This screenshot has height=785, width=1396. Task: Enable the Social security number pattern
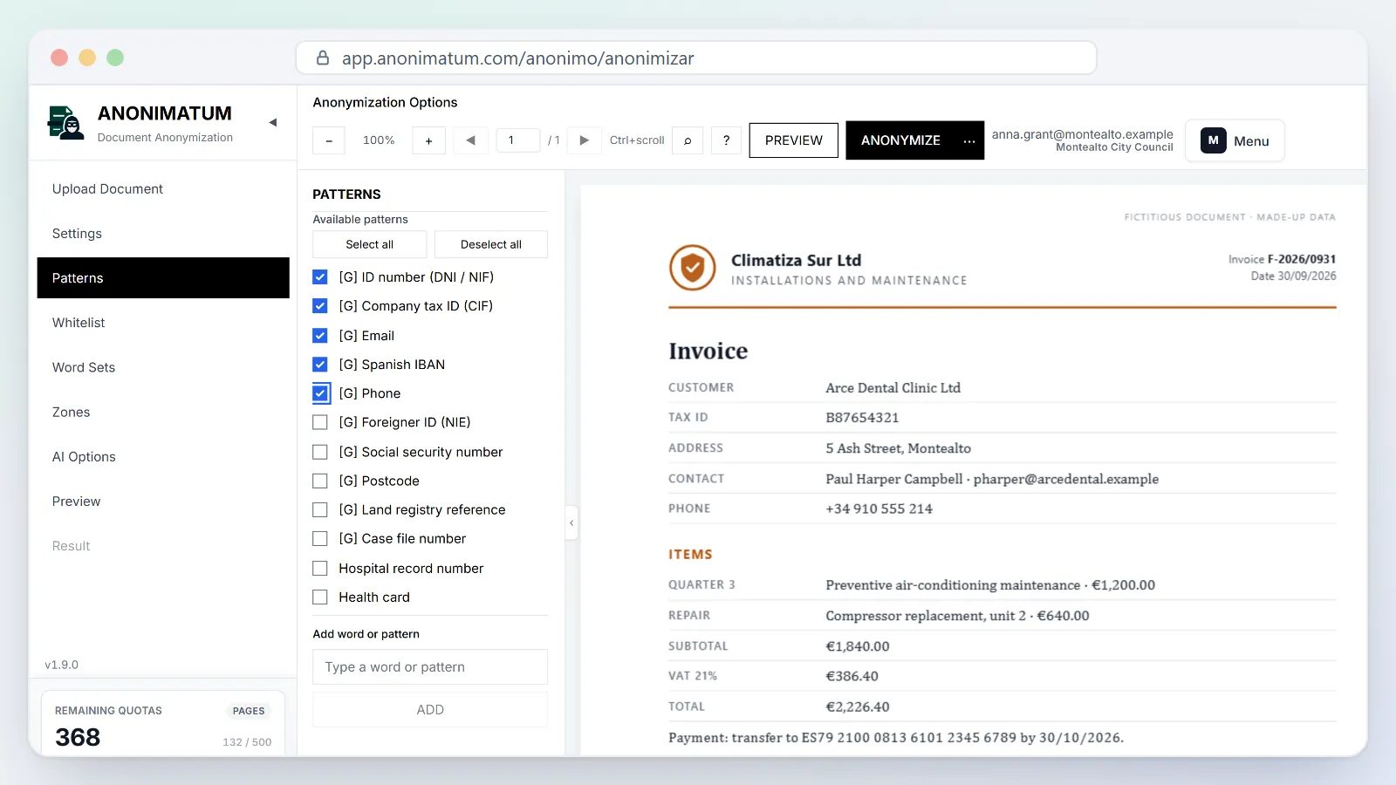pos(320,452)
